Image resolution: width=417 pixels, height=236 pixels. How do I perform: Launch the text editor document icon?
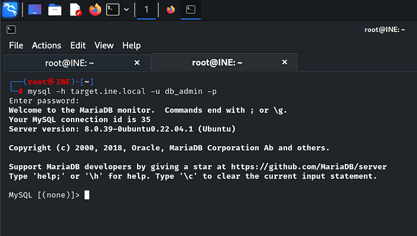click(x=75, y=10)
